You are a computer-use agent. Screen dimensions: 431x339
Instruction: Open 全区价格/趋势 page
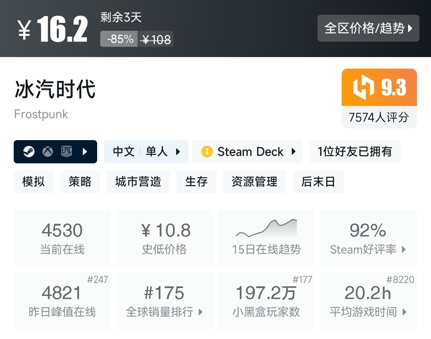pos(368,29)
